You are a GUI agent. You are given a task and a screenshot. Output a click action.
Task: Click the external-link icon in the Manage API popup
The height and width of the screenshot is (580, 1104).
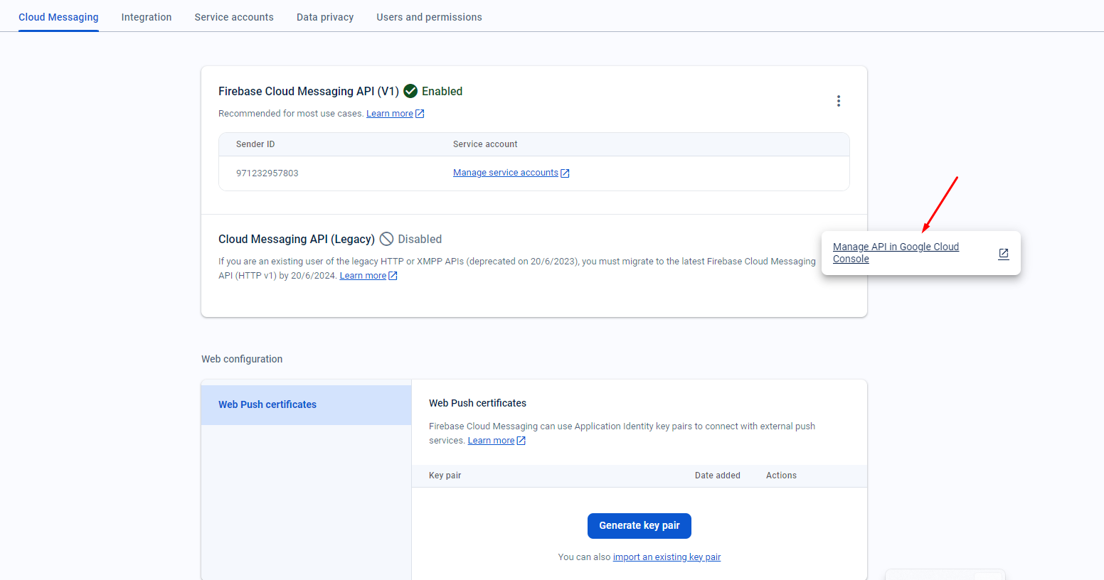coord(1004,253)
